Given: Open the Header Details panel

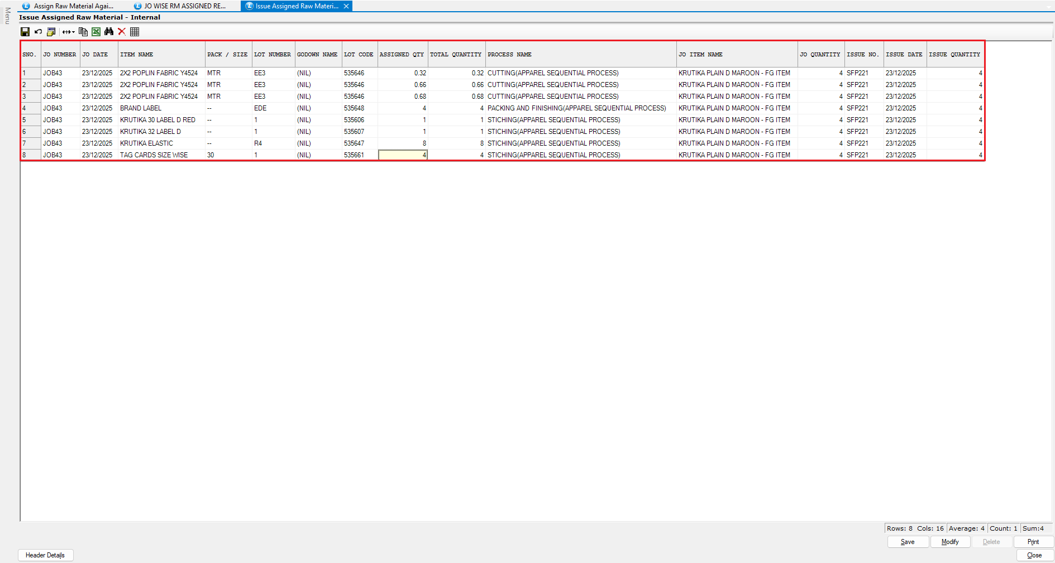Looking at the screenshot, I should [x=45, y=555].
